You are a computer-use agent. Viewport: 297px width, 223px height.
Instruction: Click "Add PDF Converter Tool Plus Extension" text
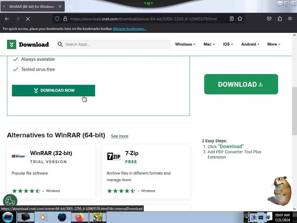[x=234, y=154]
